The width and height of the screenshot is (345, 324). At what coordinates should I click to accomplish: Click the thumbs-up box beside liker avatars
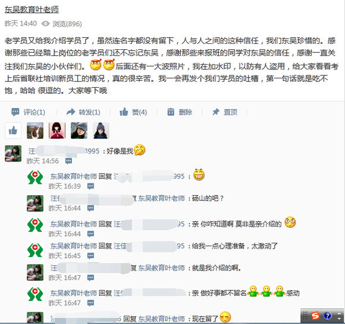click(13, 131)
